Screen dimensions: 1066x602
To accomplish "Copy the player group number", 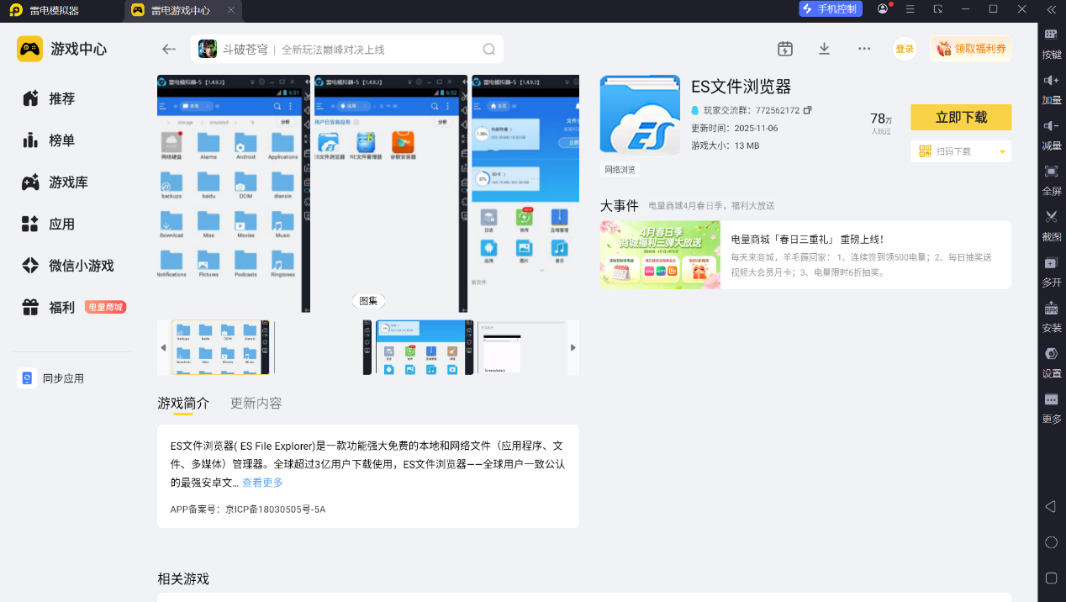I will pyautogui.click(x=808, y=110).
